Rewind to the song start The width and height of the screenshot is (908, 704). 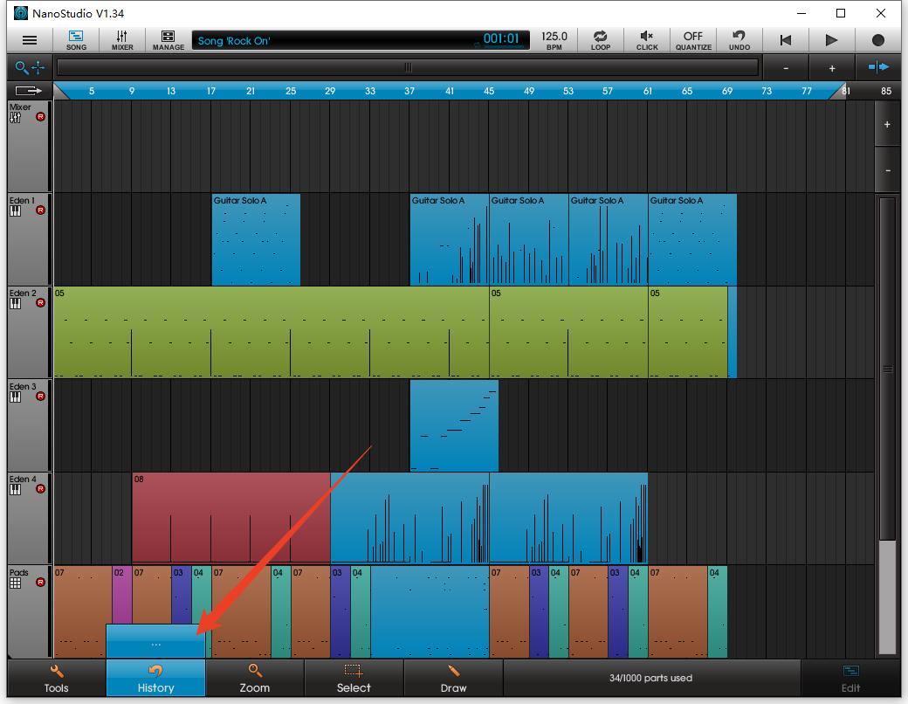pyautogui.click(x=786, y=40)
